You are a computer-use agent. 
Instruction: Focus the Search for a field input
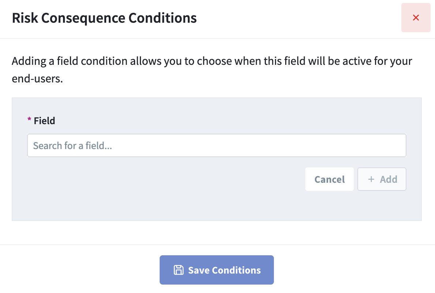[216, 146]
